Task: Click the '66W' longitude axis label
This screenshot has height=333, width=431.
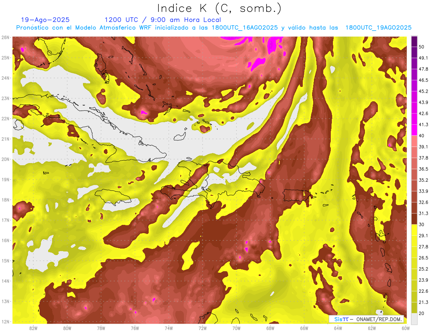Action: pos(304,328)
